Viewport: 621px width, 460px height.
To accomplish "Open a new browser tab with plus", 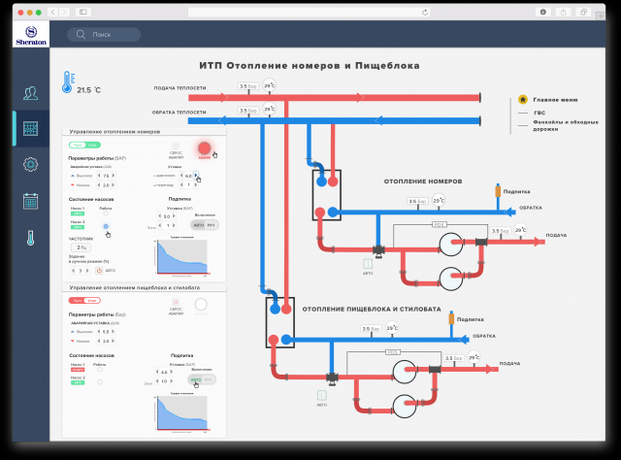I will pyautogui.click(x=601, y=16).
